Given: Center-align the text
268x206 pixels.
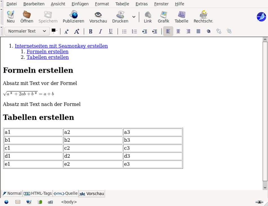Looking at the screenshot, I should pos(178,31).
